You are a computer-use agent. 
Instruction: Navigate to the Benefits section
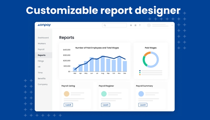coord(42,78)
